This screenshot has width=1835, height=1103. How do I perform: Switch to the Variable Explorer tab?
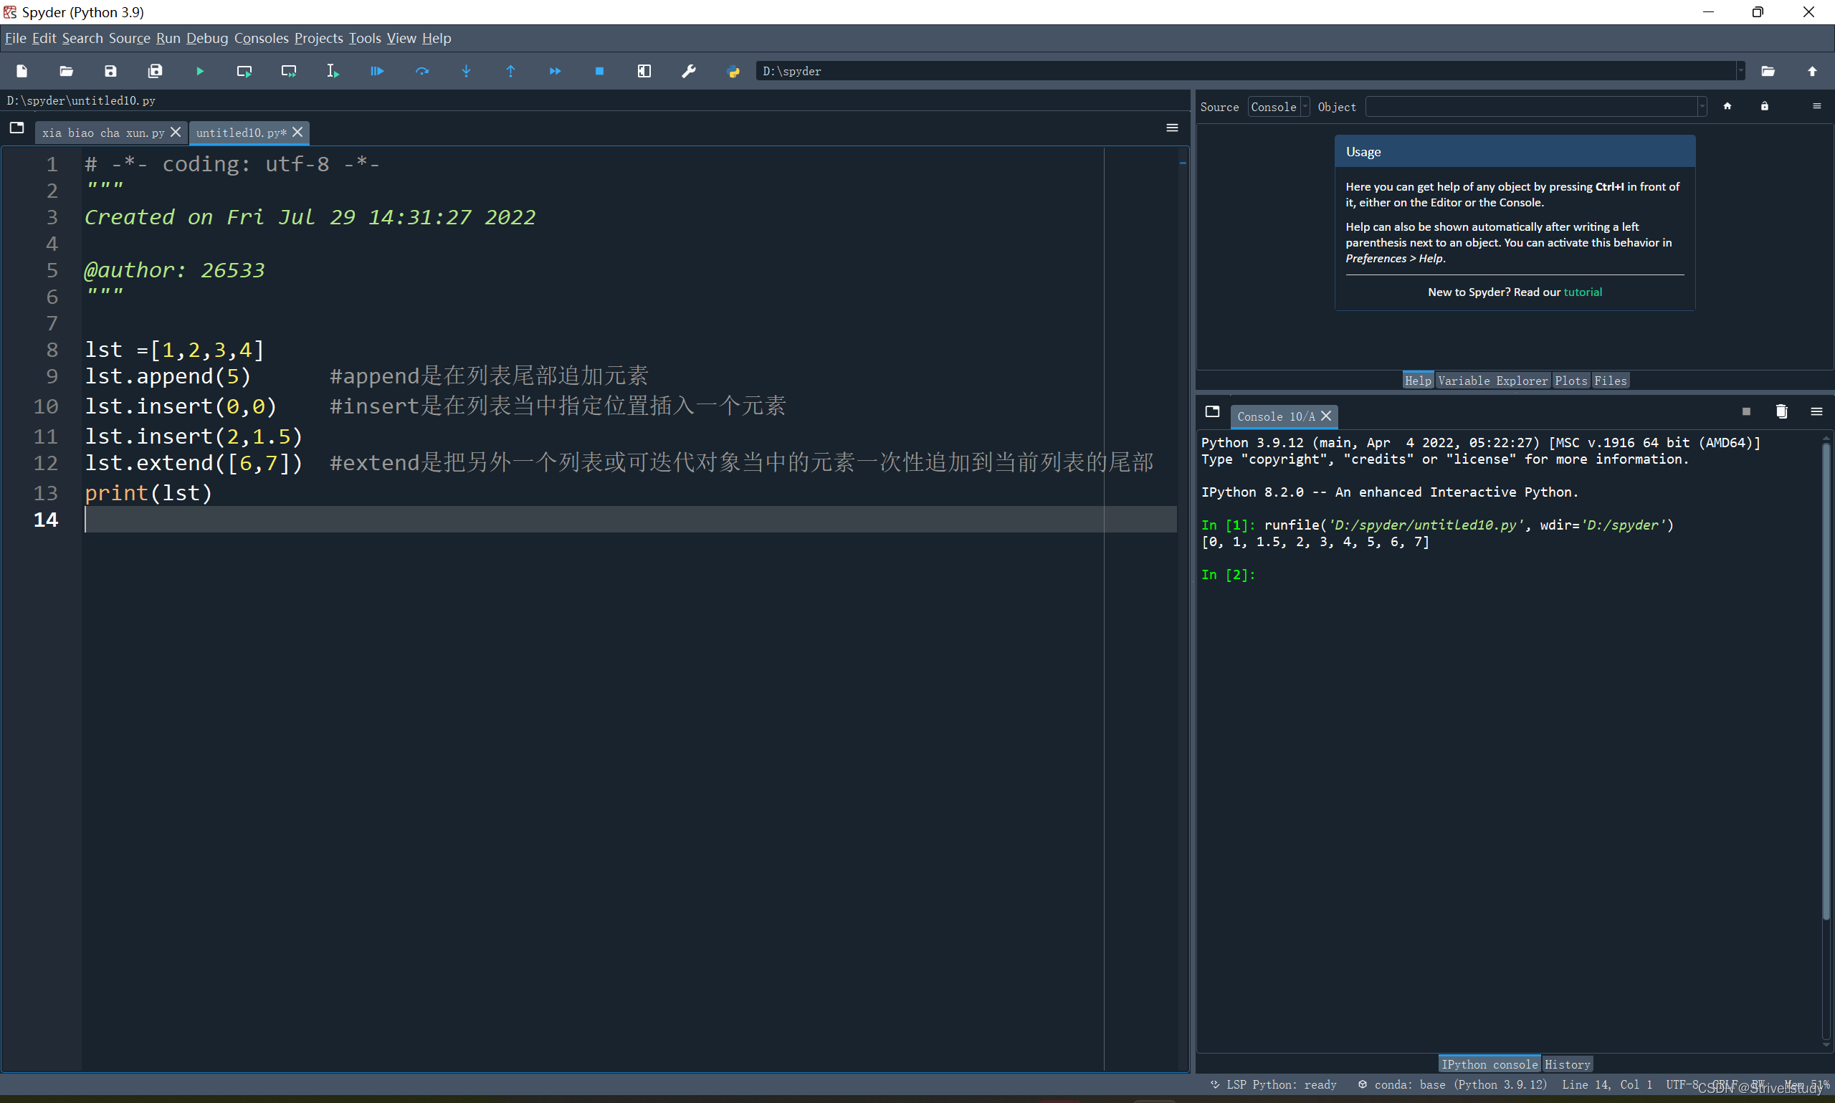1492,381
